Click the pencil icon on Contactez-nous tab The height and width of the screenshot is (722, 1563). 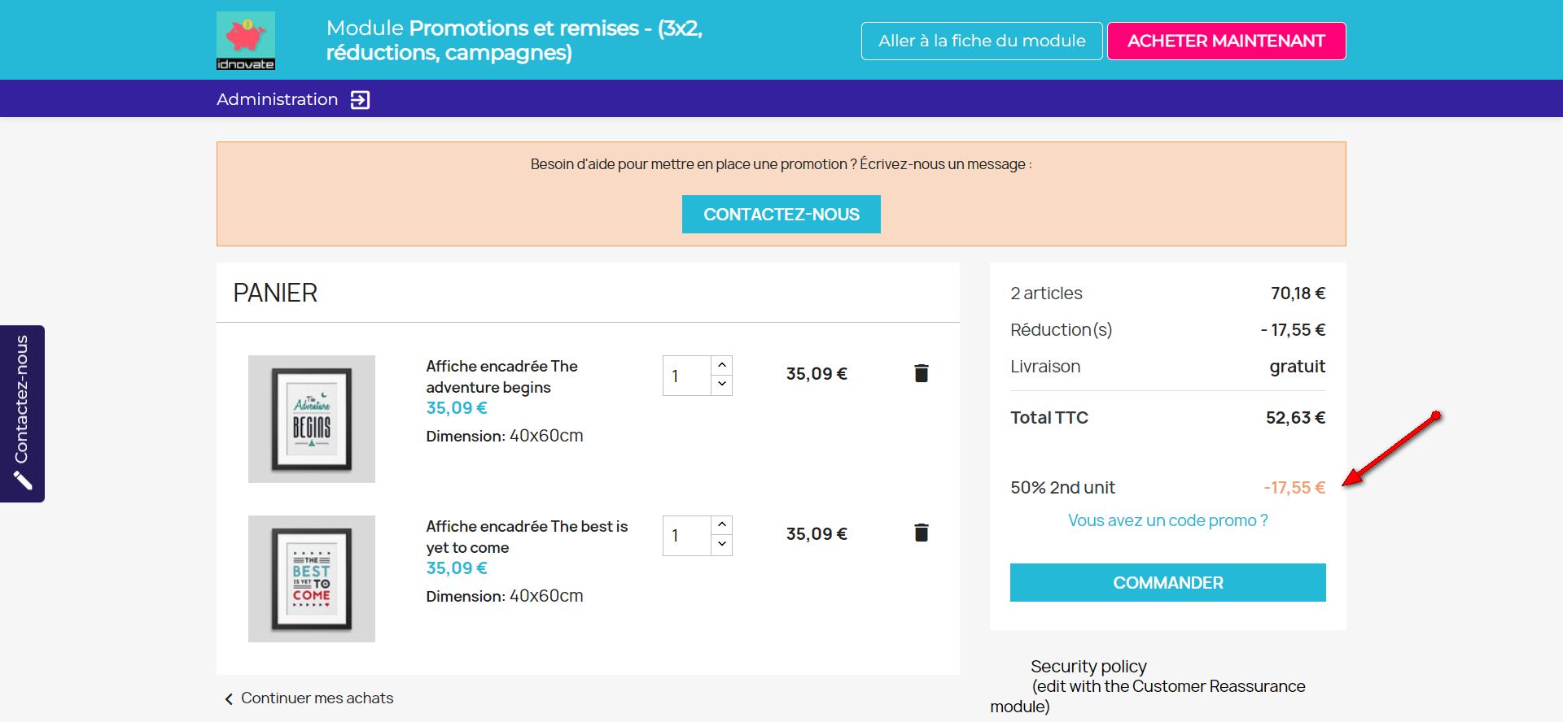coord(23,481)
